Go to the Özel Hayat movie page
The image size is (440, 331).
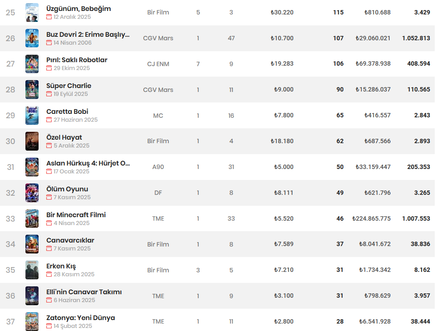pos(64,137)
